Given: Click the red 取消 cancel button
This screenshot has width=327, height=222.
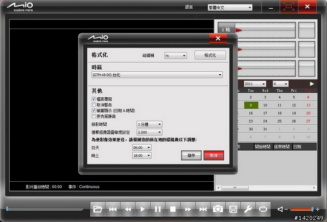Looking at the screenshot, I should (x=214, y=155).
